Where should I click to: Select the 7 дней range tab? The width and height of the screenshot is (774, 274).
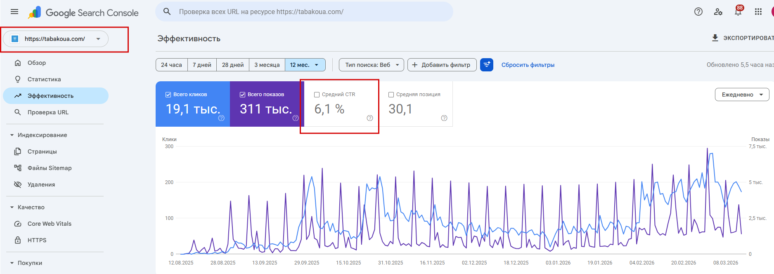pos(202,65)
